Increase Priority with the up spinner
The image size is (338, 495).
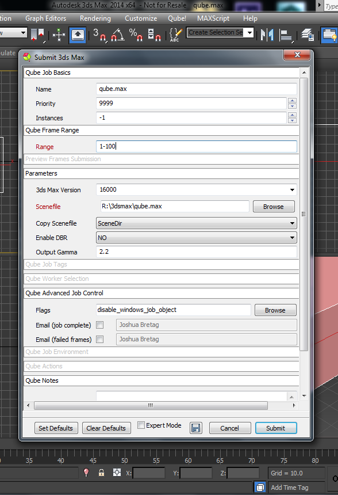pos(292,101)
